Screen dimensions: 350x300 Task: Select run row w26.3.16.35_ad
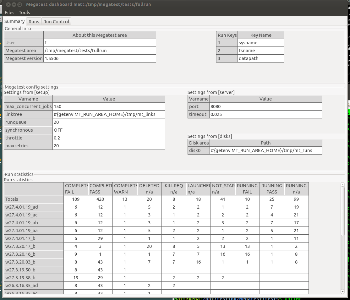[34, 286]
